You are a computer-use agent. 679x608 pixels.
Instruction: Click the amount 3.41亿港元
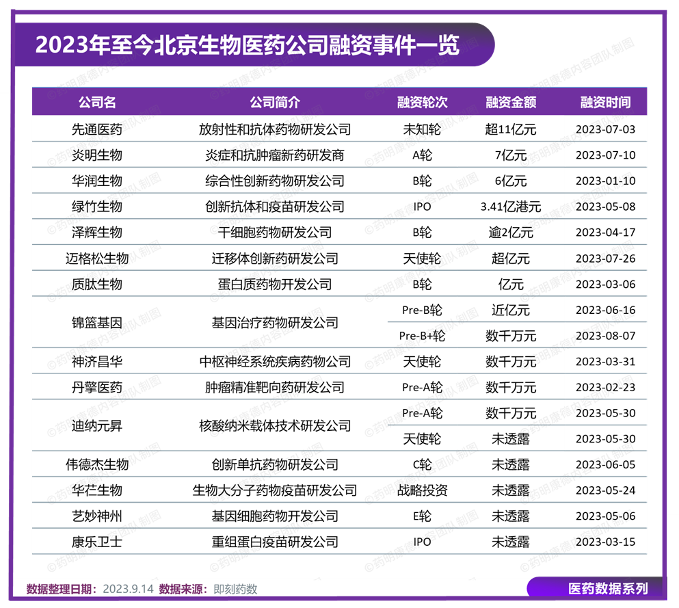pyautogui.click(x=511, y=207)
